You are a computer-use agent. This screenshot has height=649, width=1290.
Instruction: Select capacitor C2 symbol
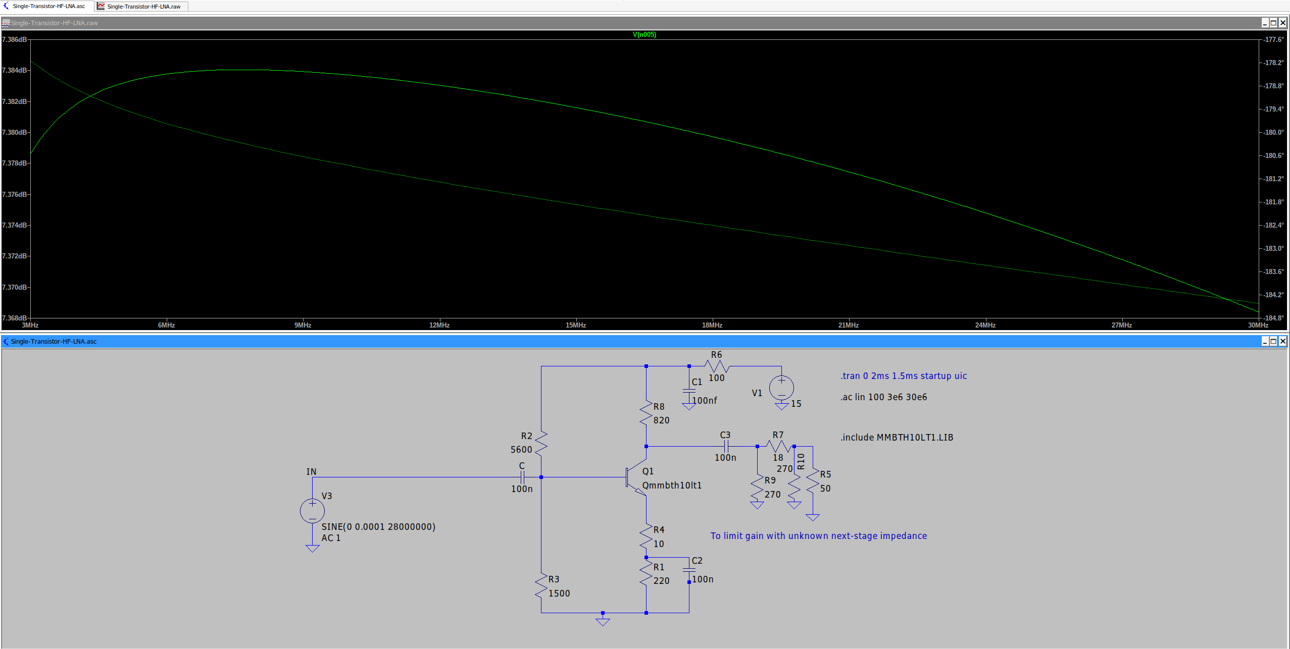click(689, 569)
